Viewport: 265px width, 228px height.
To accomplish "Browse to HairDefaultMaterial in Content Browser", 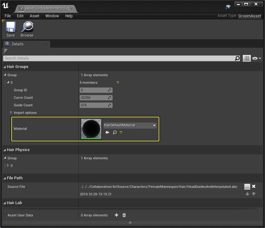I will pyautogui.click(x=115, y=132).
